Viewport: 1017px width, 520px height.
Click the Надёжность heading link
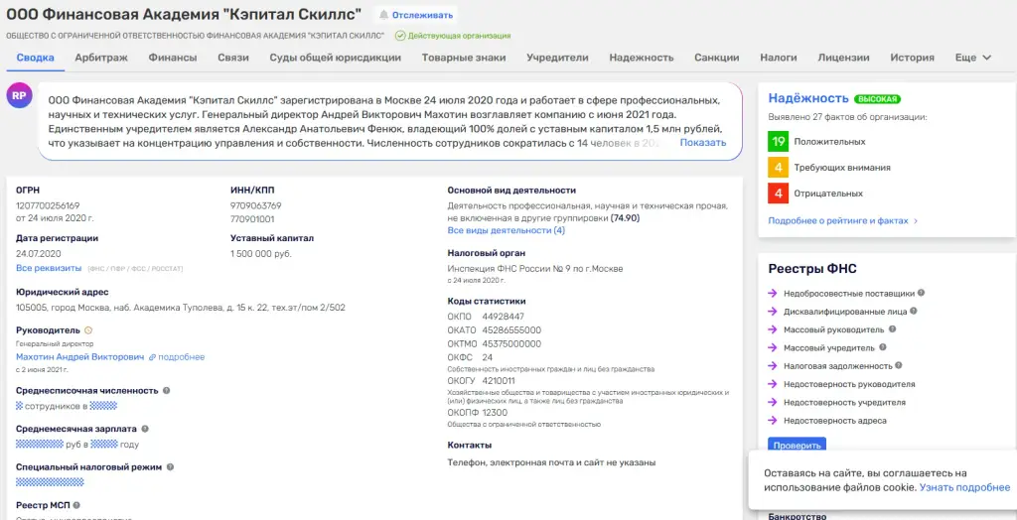click(x=808, y=98)
